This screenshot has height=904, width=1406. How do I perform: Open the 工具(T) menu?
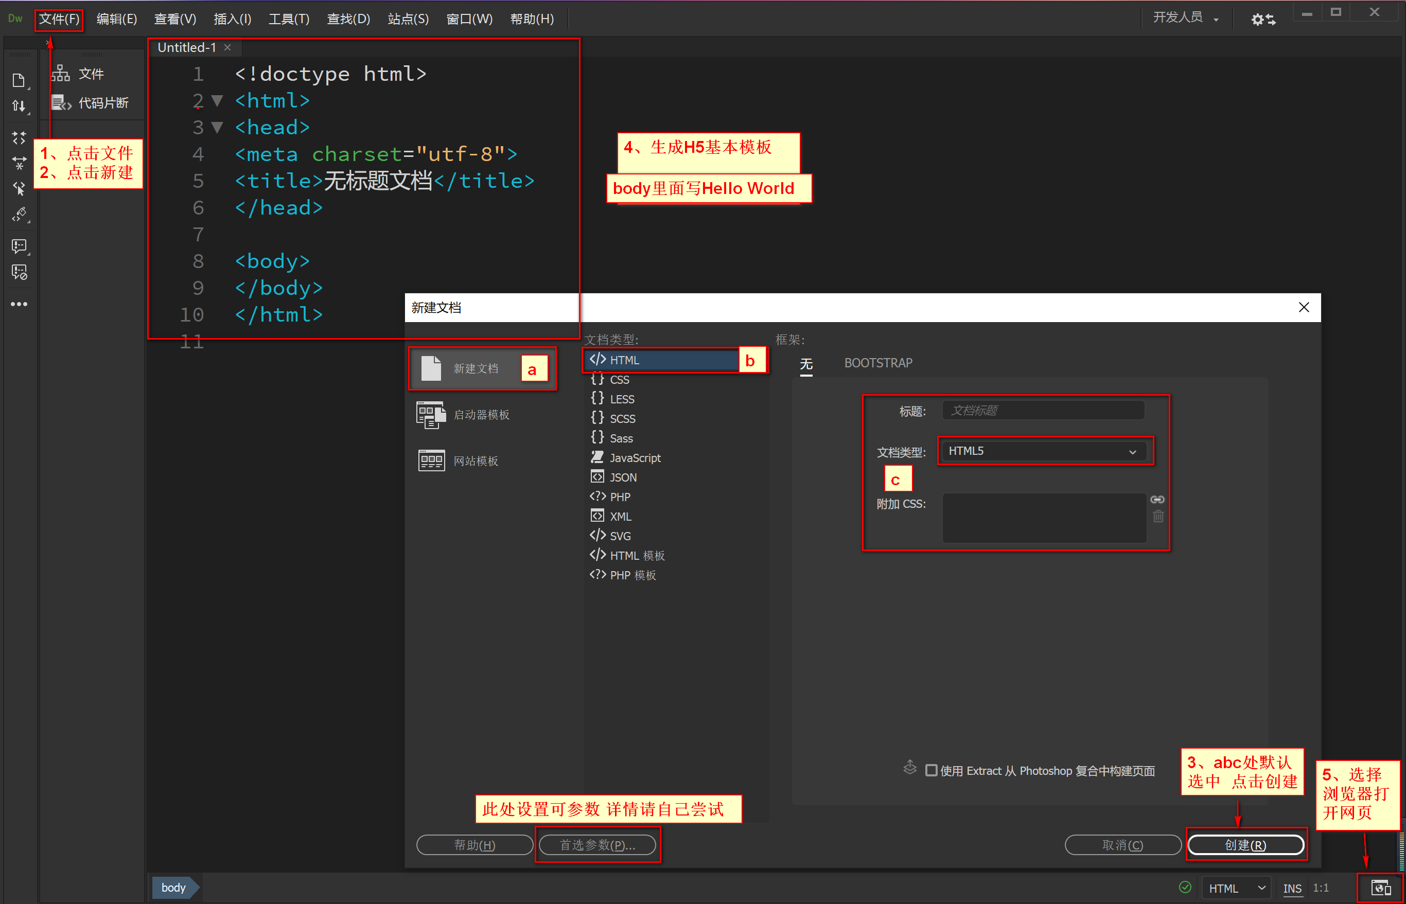(x=289, y=20)
